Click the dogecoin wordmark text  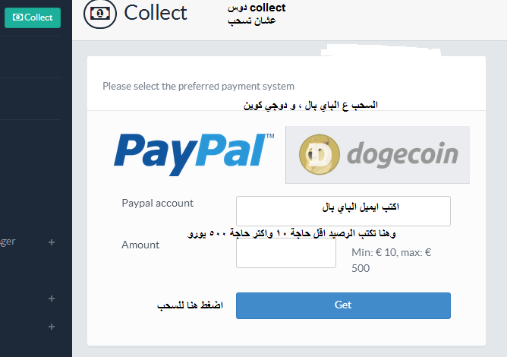coord(402,155)
